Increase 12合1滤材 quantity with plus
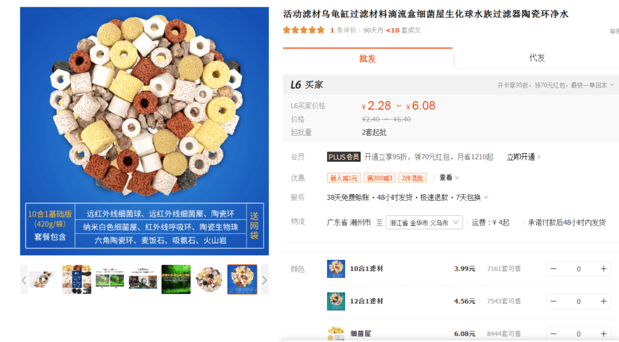 [604, 302]
